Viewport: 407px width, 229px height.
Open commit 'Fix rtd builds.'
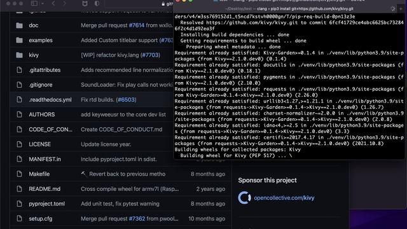(x=97, y=100)
